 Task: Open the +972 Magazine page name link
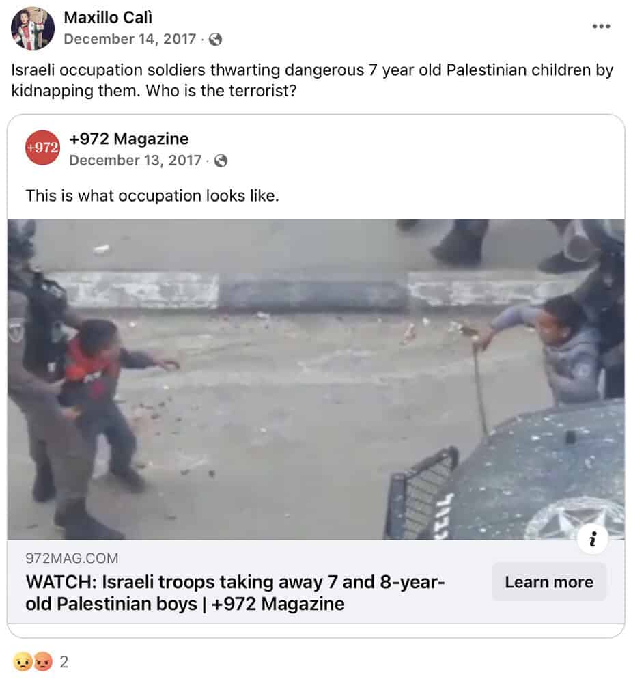129,139
